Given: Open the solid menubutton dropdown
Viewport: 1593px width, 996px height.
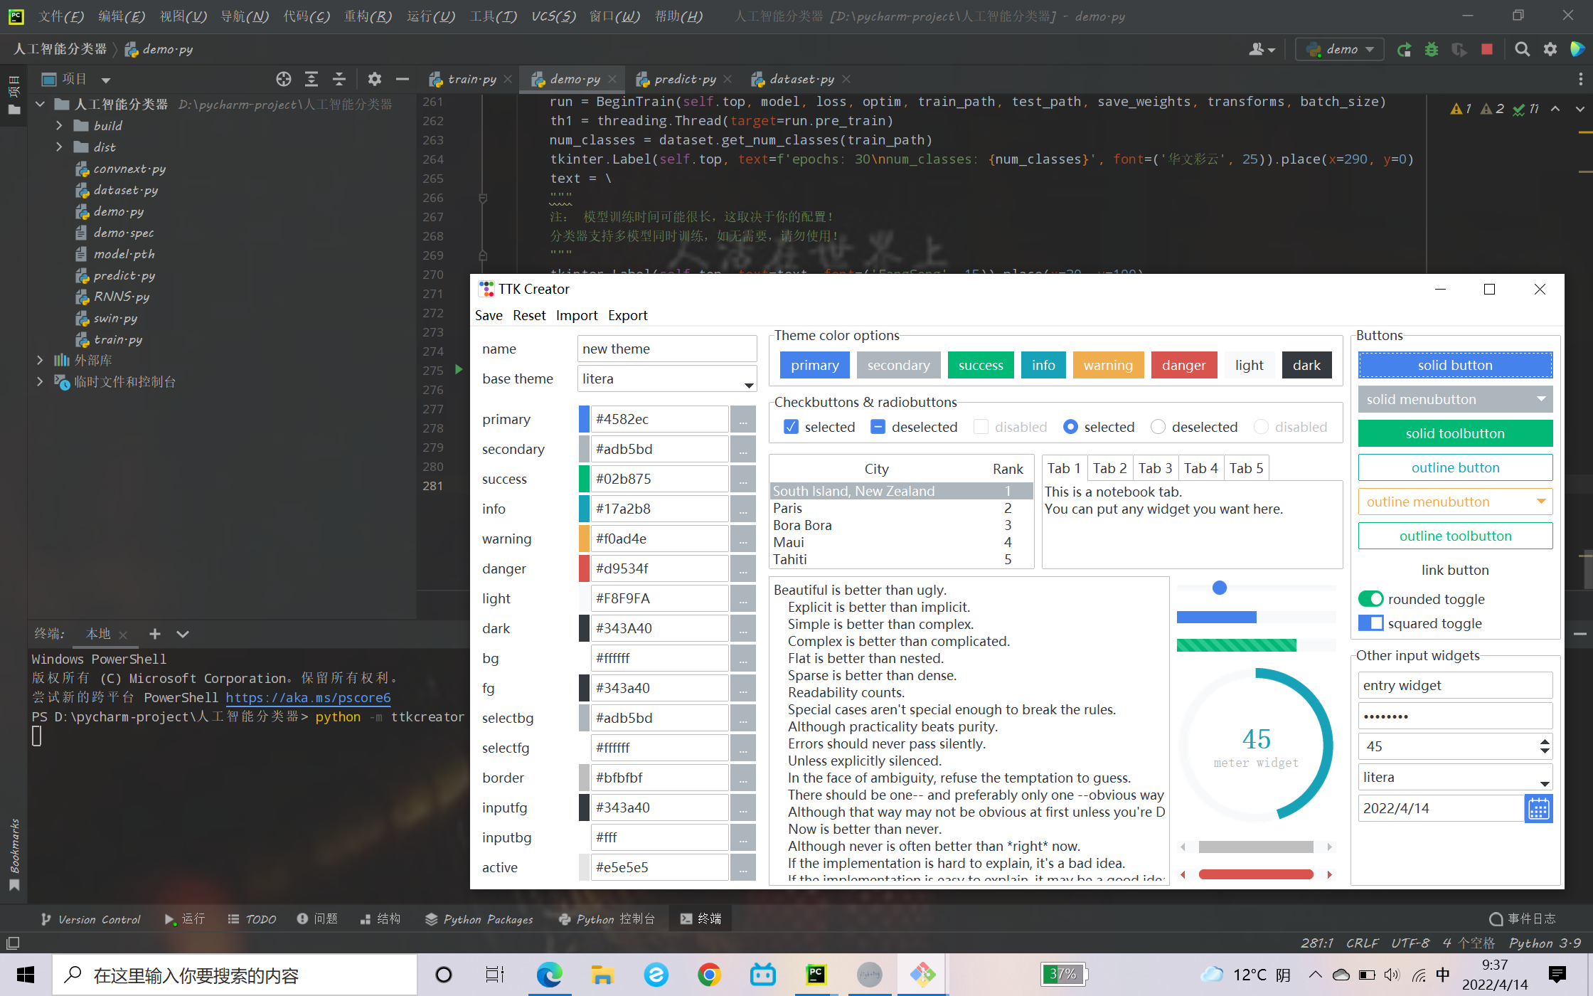Looking at the screenshot, I should click(1455, 399).
